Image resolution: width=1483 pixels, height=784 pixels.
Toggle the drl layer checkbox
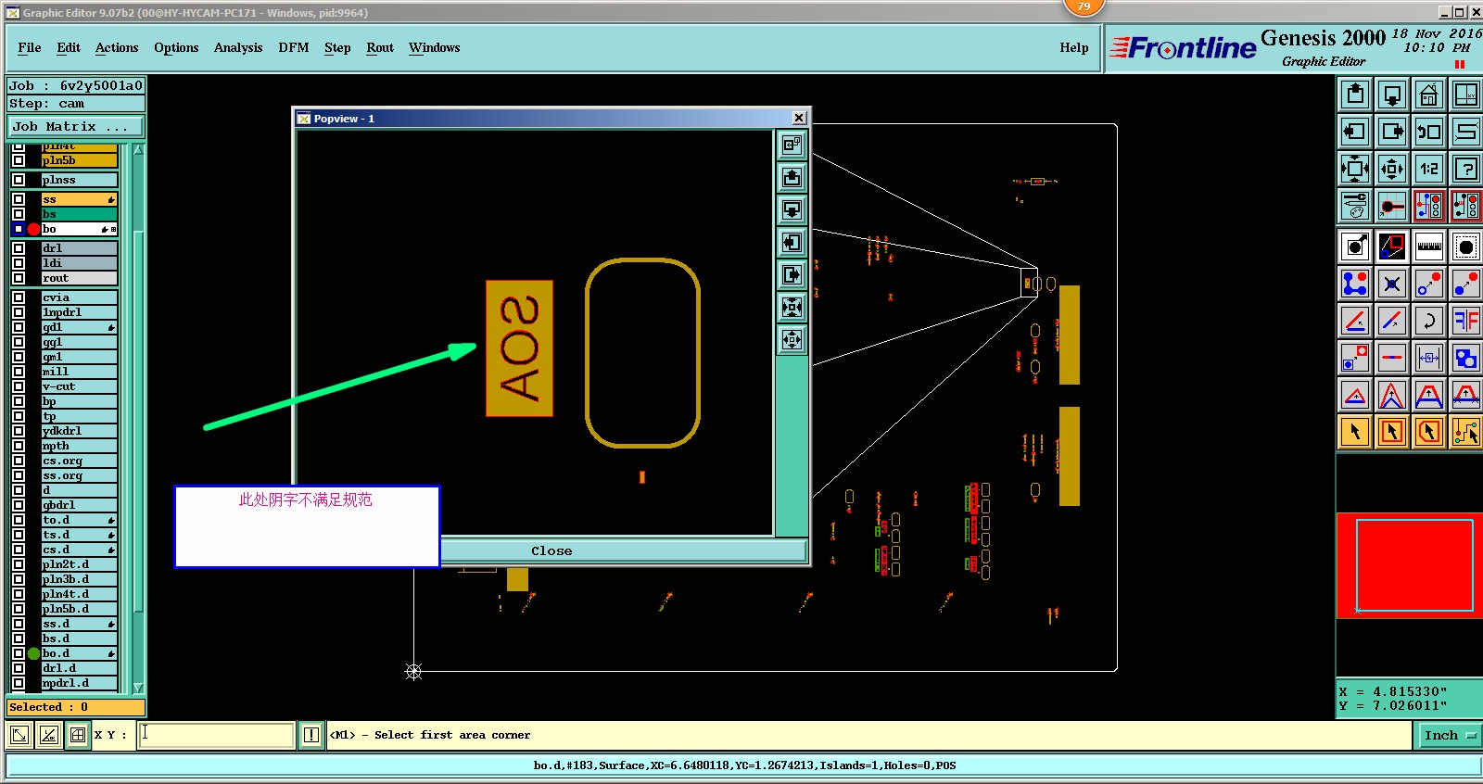pyautogui.click(x=19, y=248)
